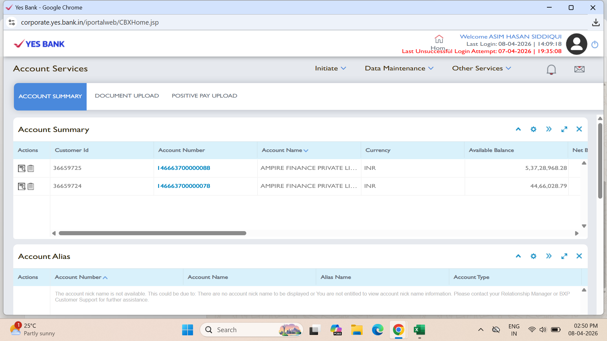Screen dimensions: 607x341
Task: Click the YES BANK logo
Action: coord(39,44)
